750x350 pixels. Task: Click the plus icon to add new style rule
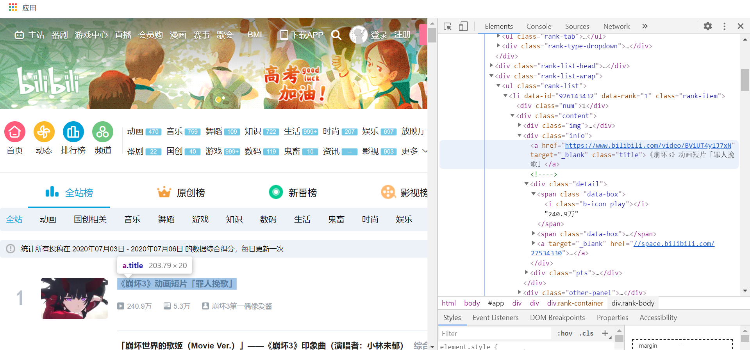[x=605, y=333]
